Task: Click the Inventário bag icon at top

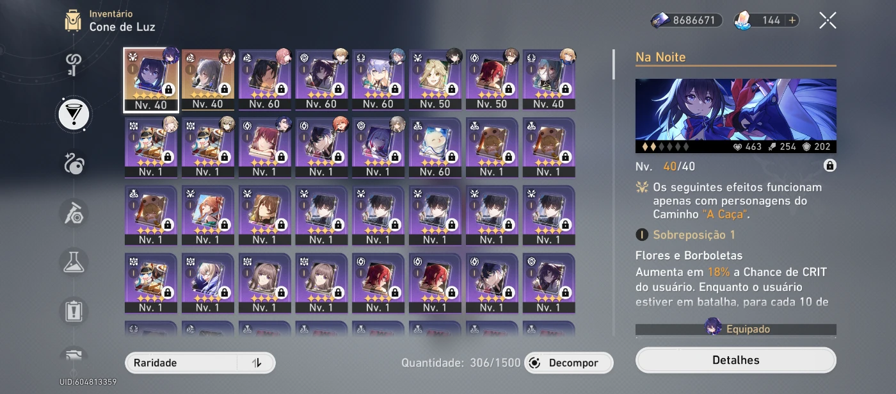Action: 73,21
